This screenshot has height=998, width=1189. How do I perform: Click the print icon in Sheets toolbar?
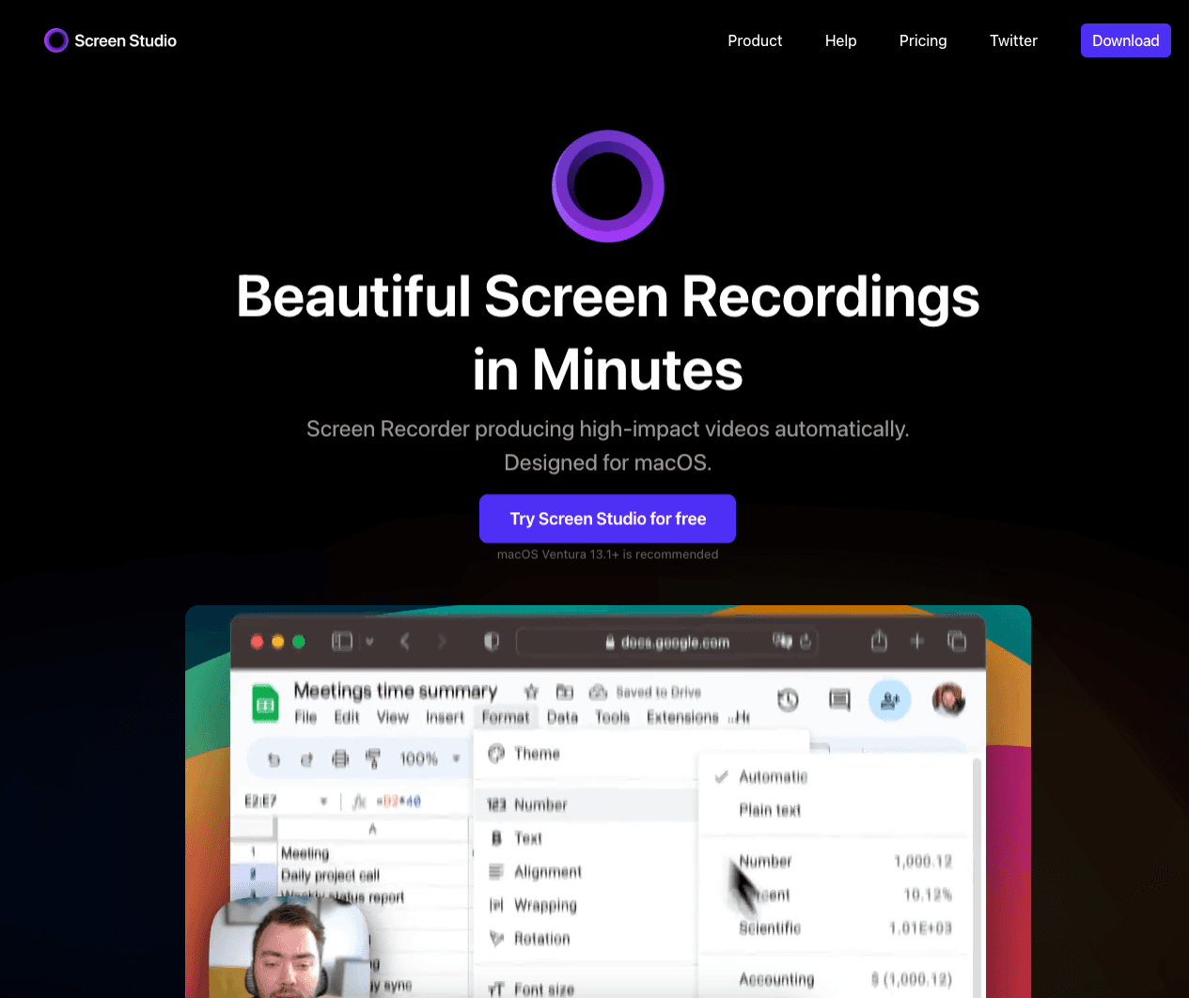[x=340, y=759]
